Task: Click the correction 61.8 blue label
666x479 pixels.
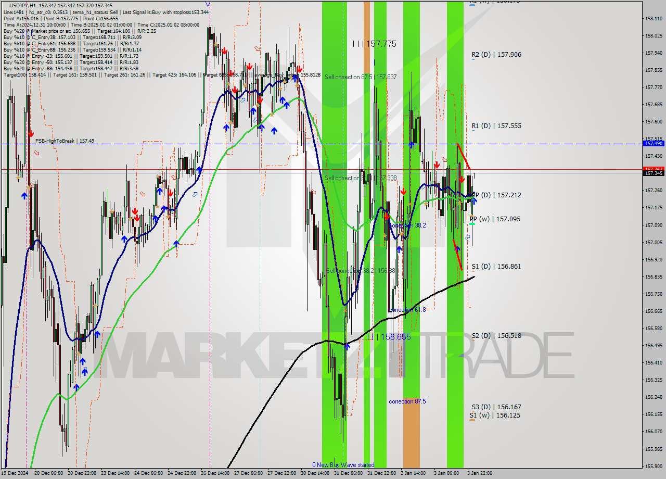Action: 407,310
